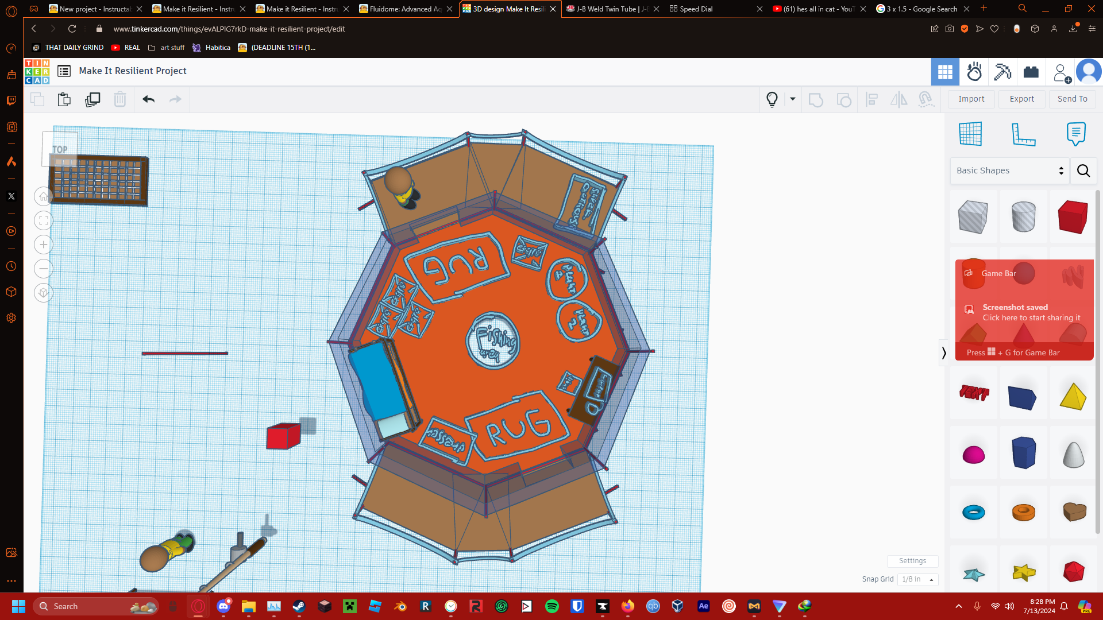This screenshot has width=1103, height=620.
Task: Switch to 3D design grid view
Action: (945, 72)
